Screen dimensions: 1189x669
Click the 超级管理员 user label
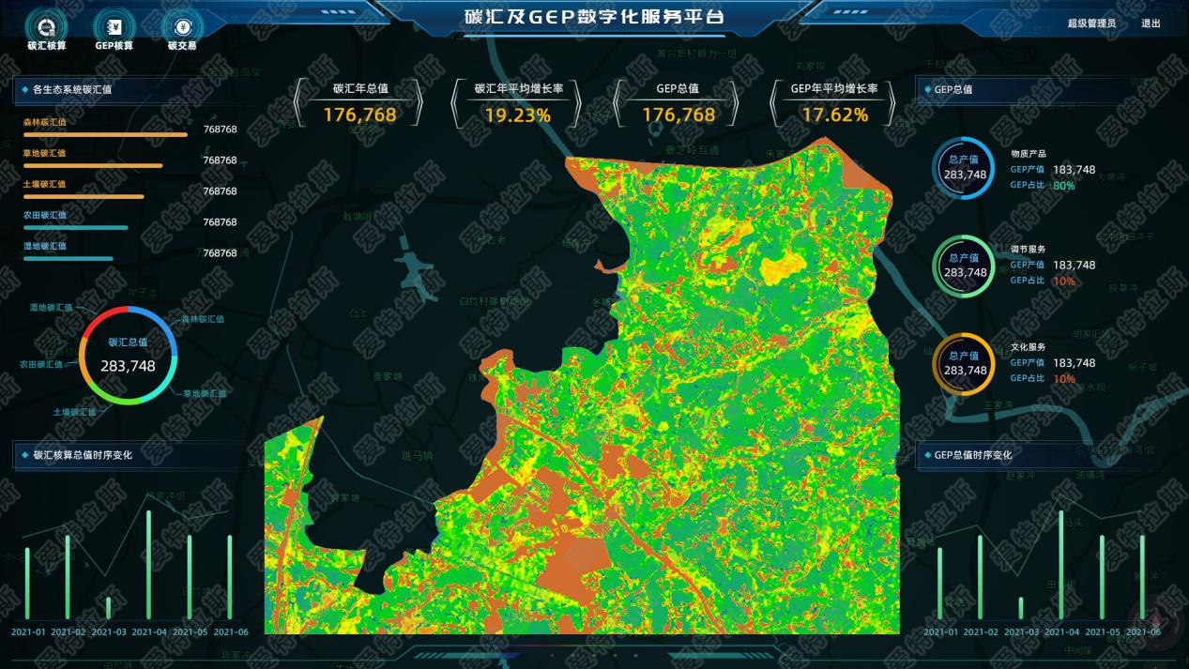click(x=1091, y=23)
